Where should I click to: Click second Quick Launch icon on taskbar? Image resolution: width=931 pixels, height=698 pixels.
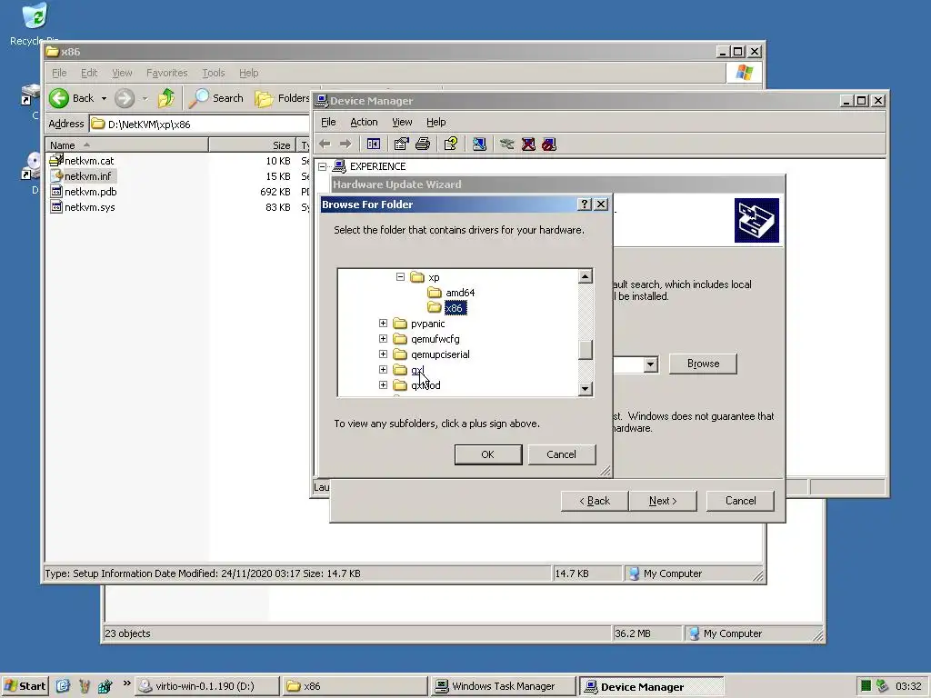84,686
